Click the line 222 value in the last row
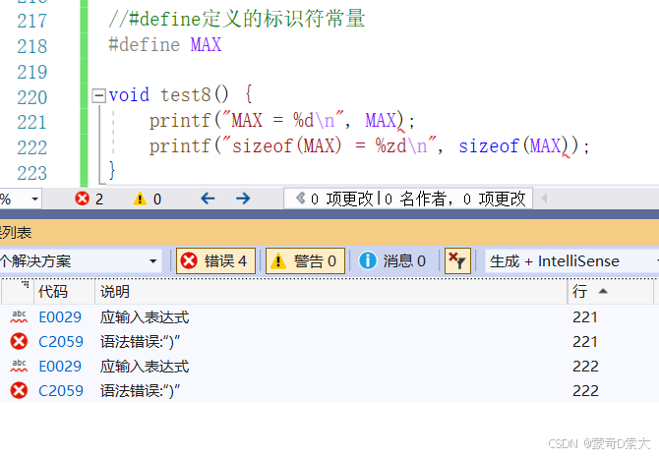The width and height of the screenshot is (659, 457). 585,391
